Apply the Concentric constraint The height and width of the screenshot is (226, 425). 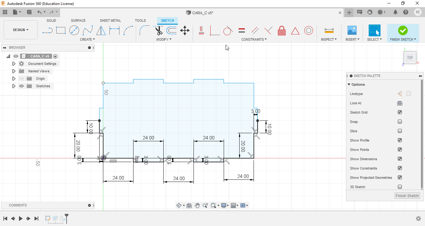point(309,30)
